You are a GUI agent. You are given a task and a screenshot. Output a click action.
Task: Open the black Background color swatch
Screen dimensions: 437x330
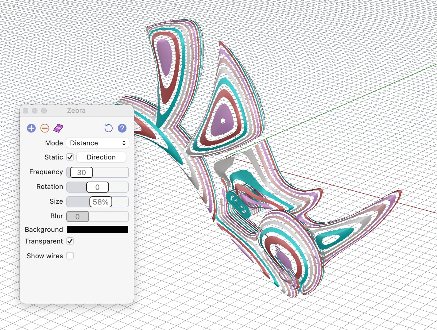pyautogui.click(x=98, y=229)
